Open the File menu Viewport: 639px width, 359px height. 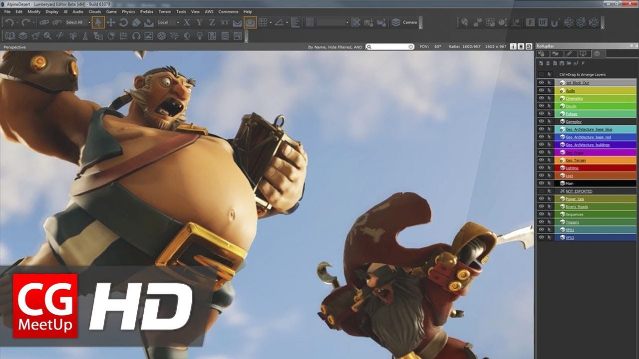(7, 11)
